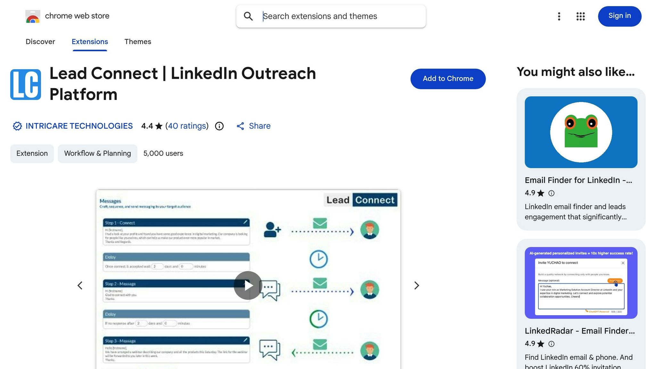Select the Workflow & Planning category chip

[97, 153]
